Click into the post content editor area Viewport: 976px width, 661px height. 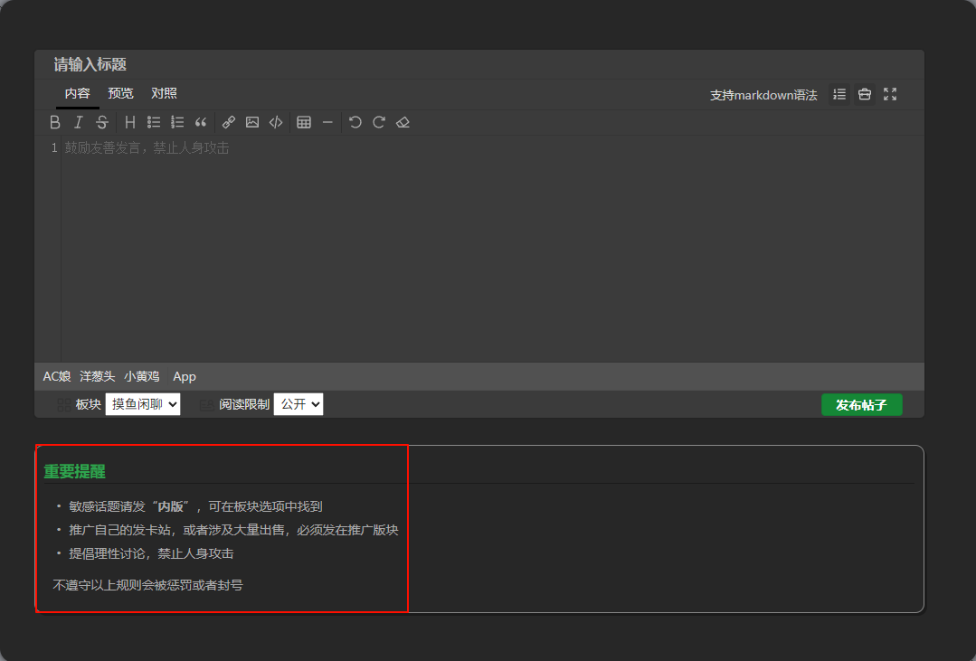pyautogui.click(x=492, y=249)
